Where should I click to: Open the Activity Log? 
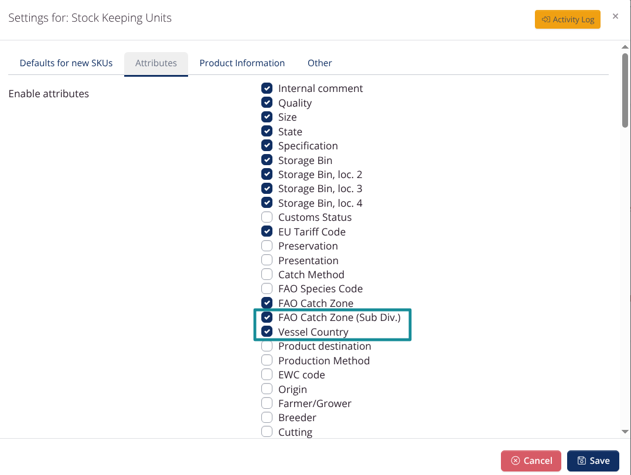[x=567, y=19]
